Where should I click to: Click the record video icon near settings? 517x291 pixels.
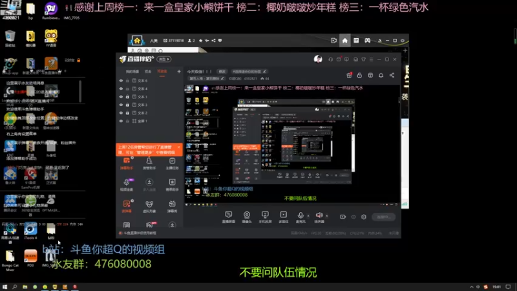pos(343,217)
